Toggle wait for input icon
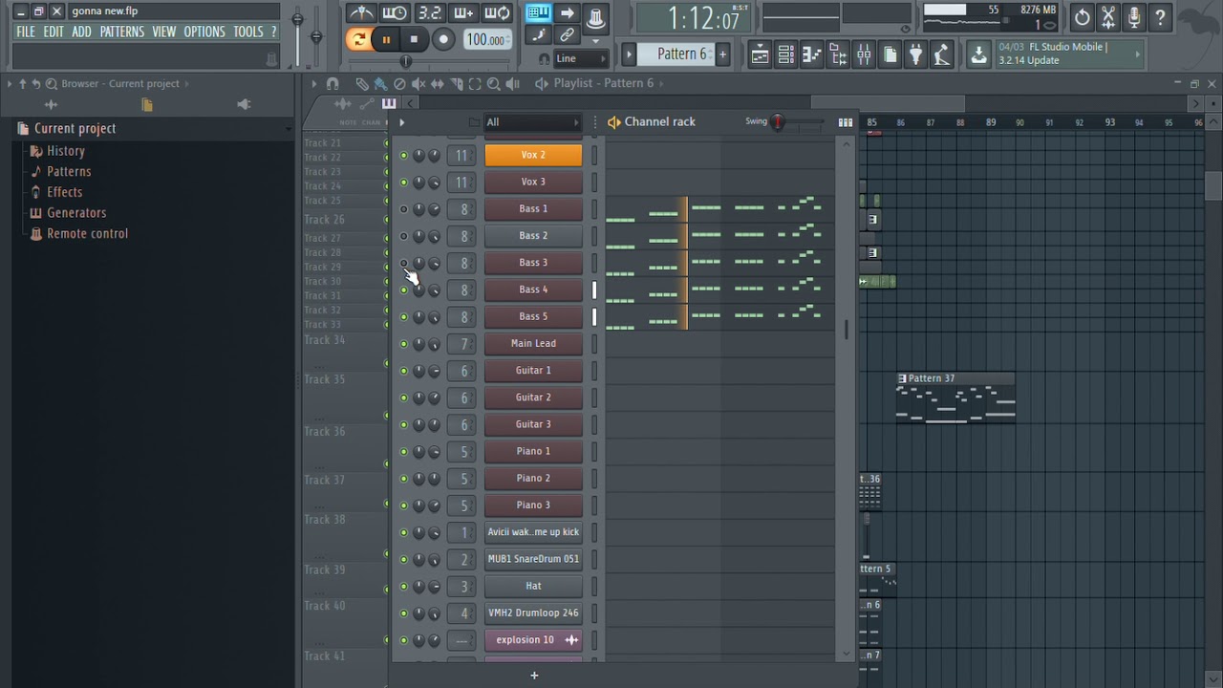This screenshot has height=688, width=1223. 395,13
